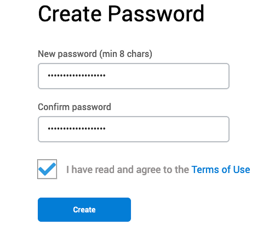
Task: Click the New password input field
Action: [x=134, y=76]
